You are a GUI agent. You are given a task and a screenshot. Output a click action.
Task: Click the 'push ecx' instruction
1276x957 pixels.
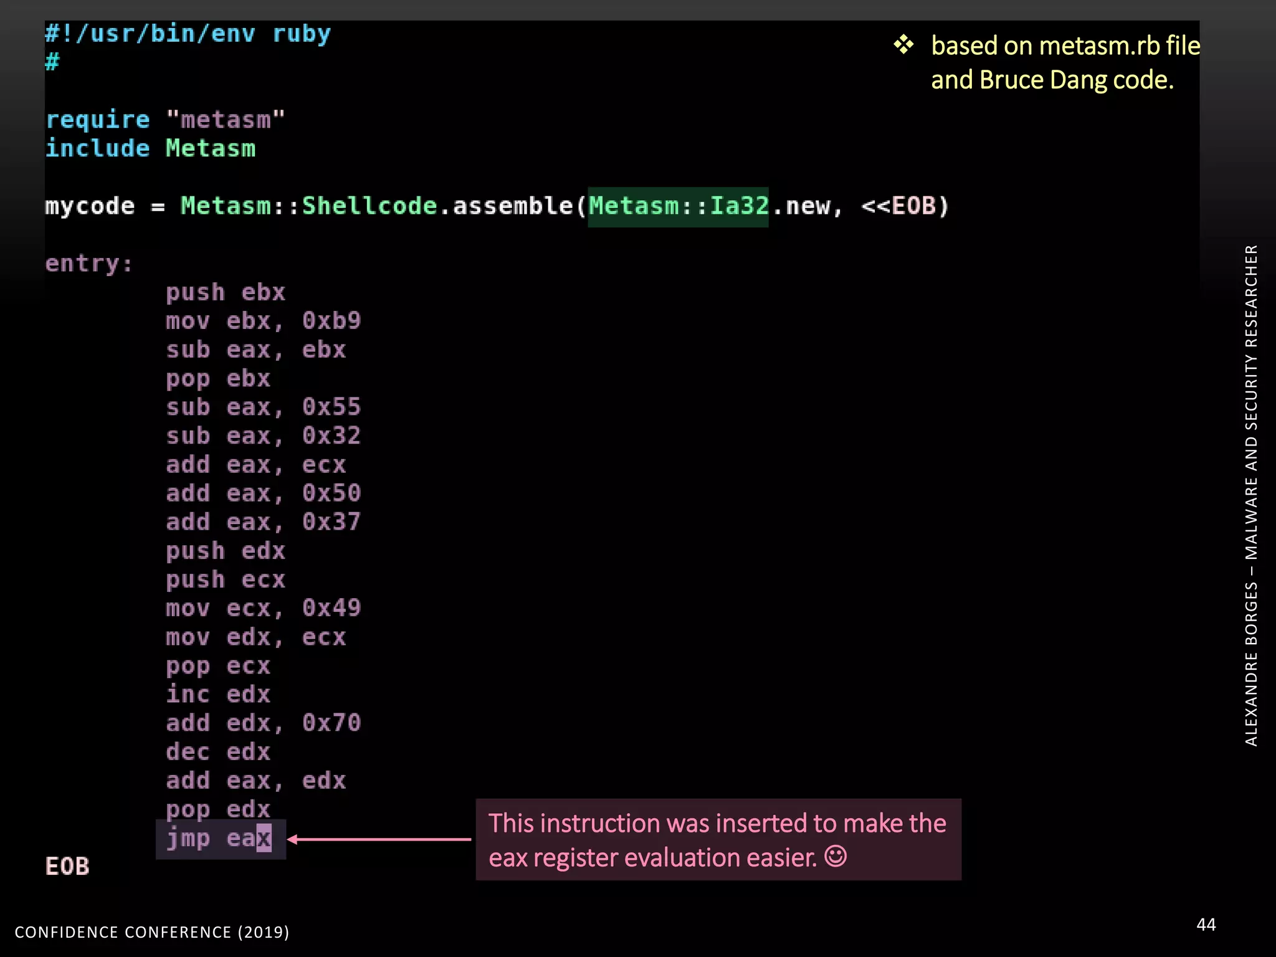click(x=226, y=579)
